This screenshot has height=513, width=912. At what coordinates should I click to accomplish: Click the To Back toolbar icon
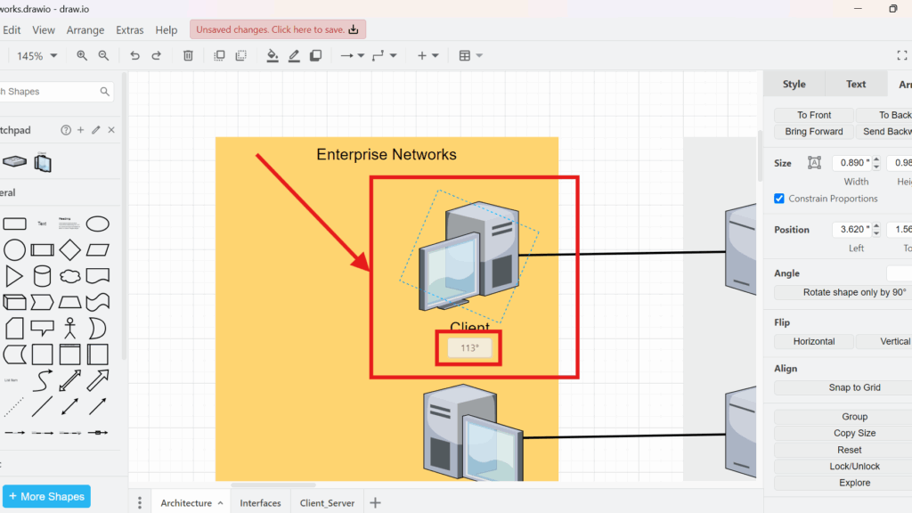(x=240, y=55)
